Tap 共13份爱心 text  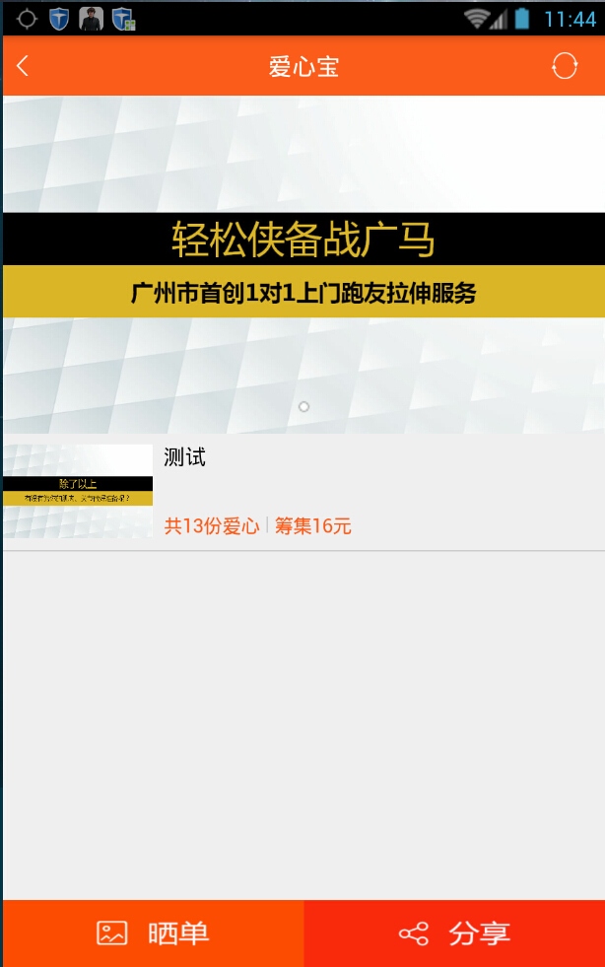tap(212, 526)
